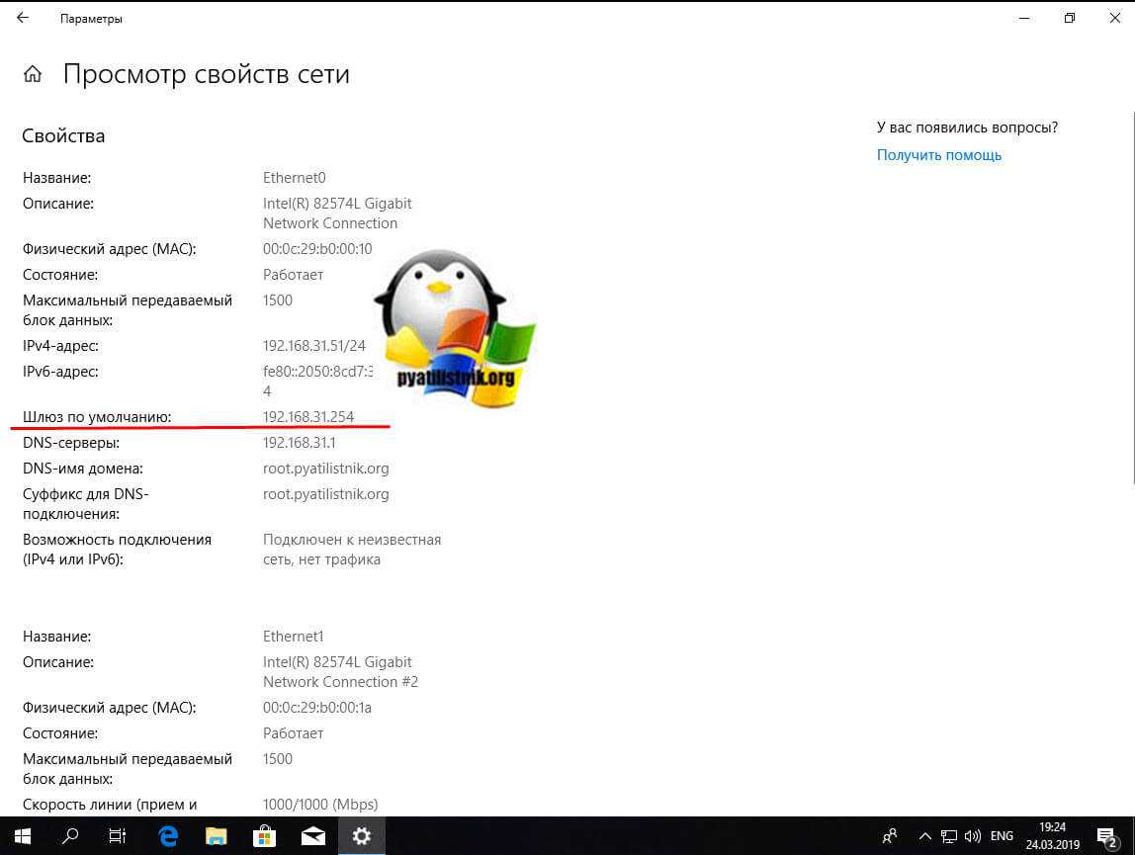Select DNS server 192.168.31.1

[299, 443]
